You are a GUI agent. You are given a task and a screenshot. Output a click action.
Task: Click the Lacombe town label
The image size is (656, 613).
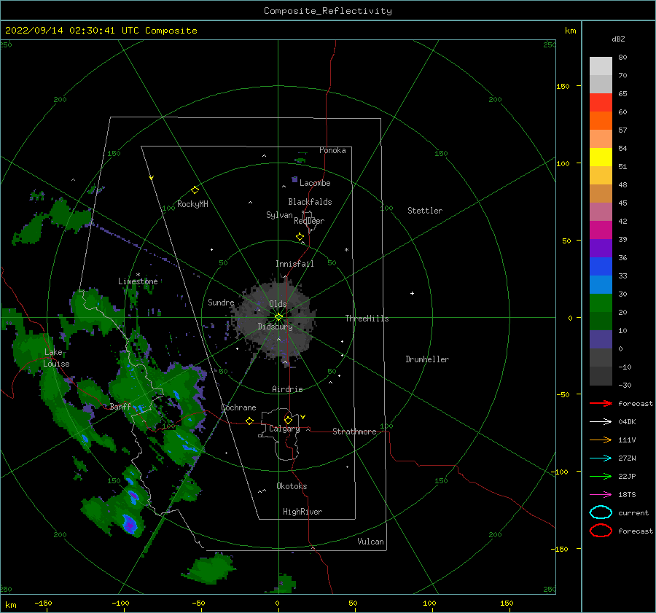coord(315,183)
